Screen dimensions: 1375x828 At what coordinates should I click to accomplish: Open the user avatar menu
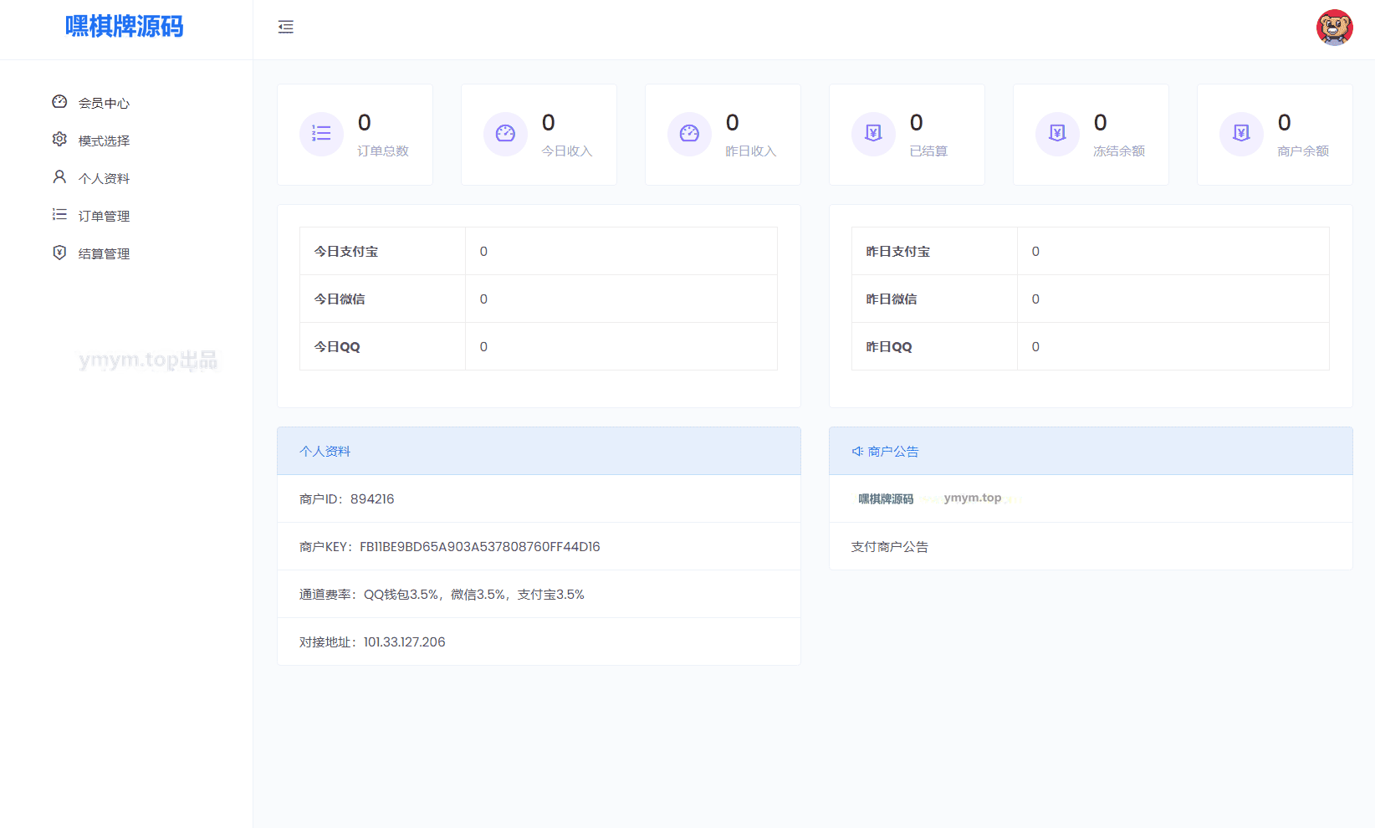[1334, 28]
